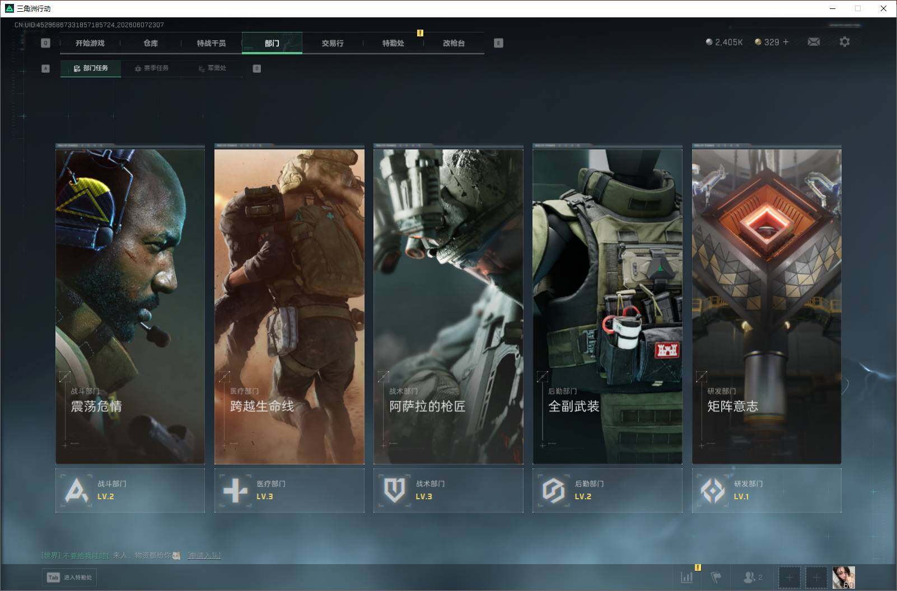The width and height of the screenshot is (897, 591).
Task: Open the 军需处 sub-tab
Action: pos(212,68)
